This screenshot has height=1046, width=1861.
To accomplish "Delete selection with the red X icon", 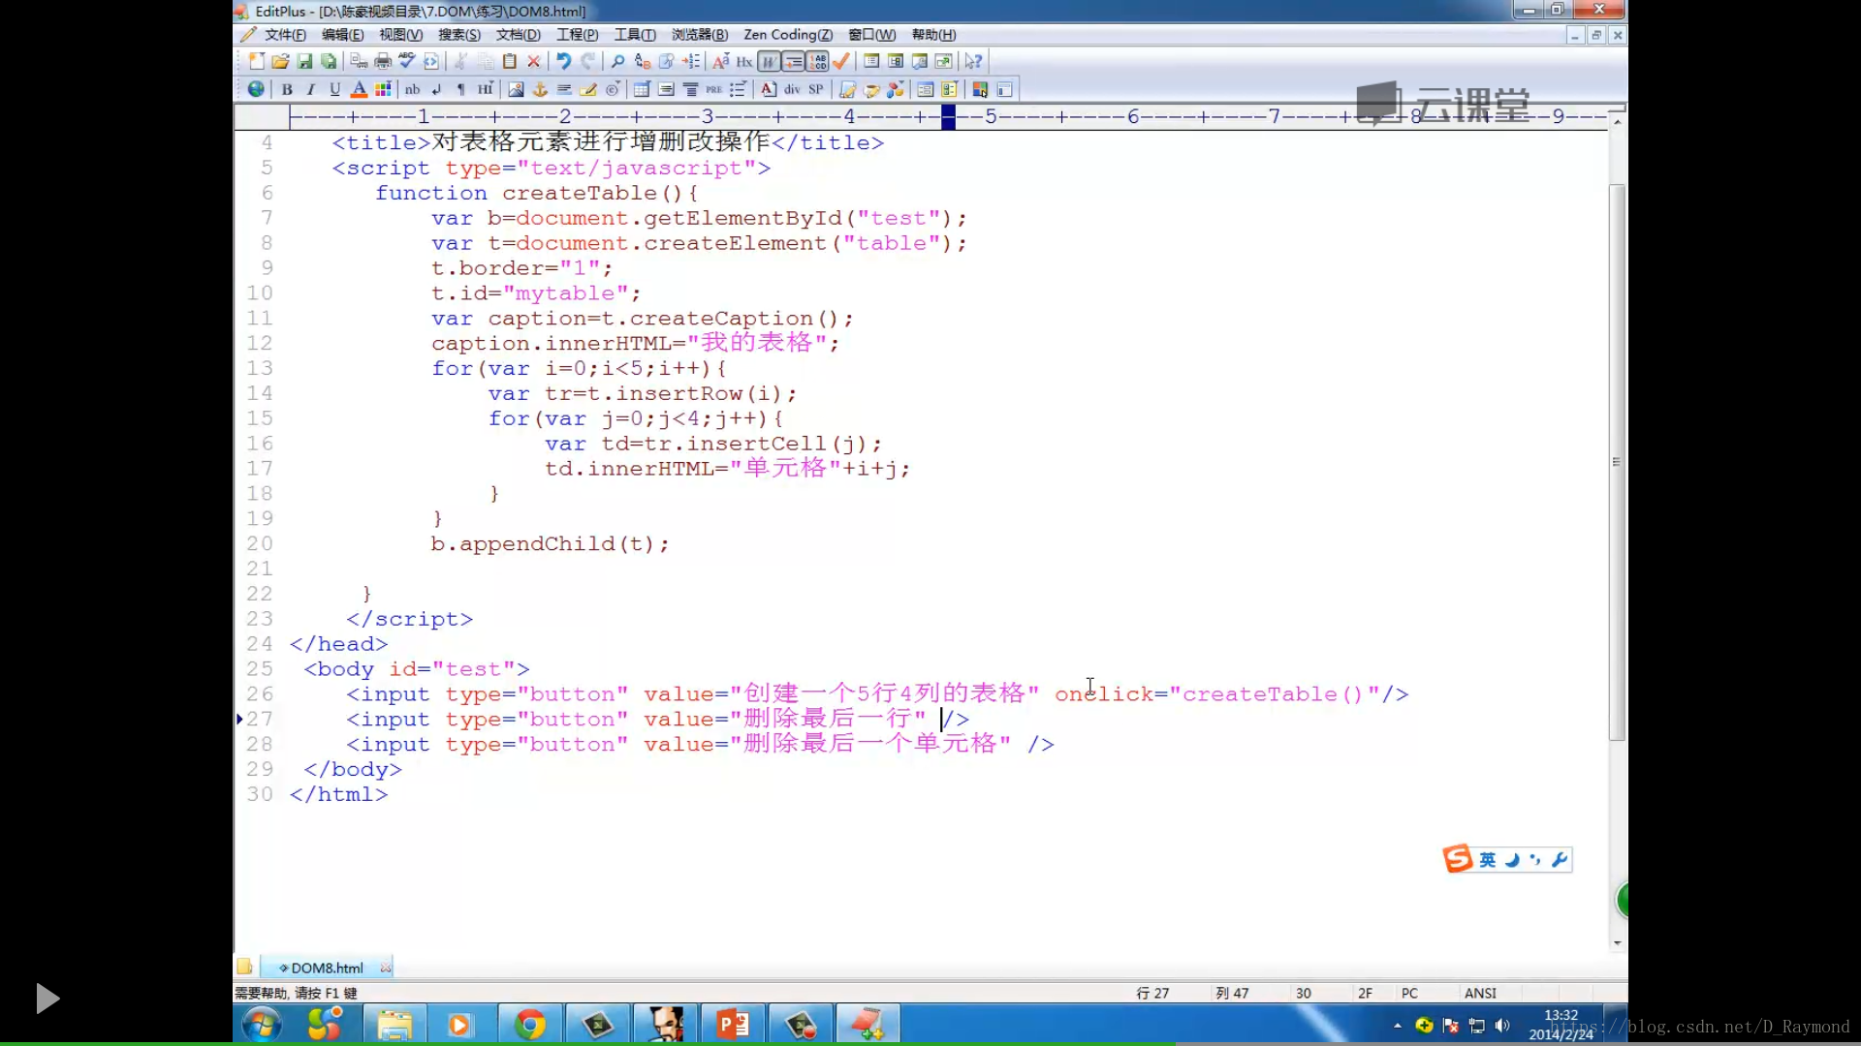I will tap(534, 61).
